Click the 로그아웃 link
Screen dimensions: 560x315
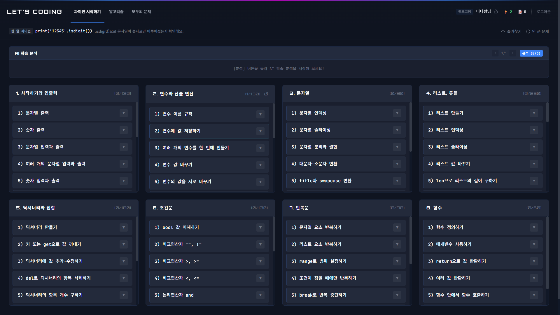point(544,12)
